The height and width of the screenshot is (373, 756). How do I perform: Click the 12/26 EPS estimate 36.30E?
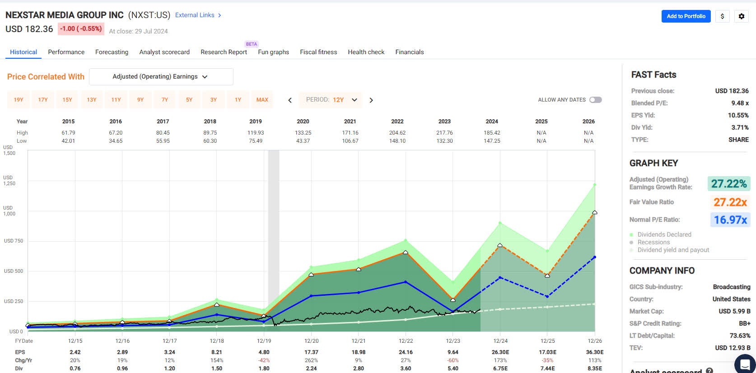tap(595, 352)
